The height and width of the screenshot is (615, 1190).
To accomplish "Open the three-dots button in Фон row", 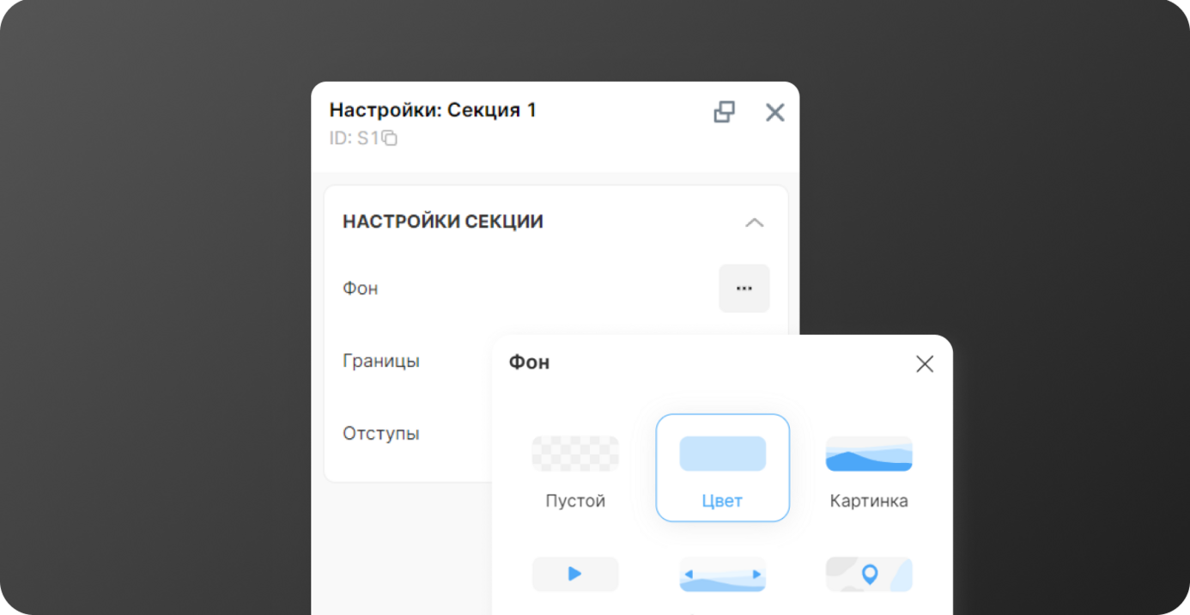I will pyautogui.click(x=744, y=289).
